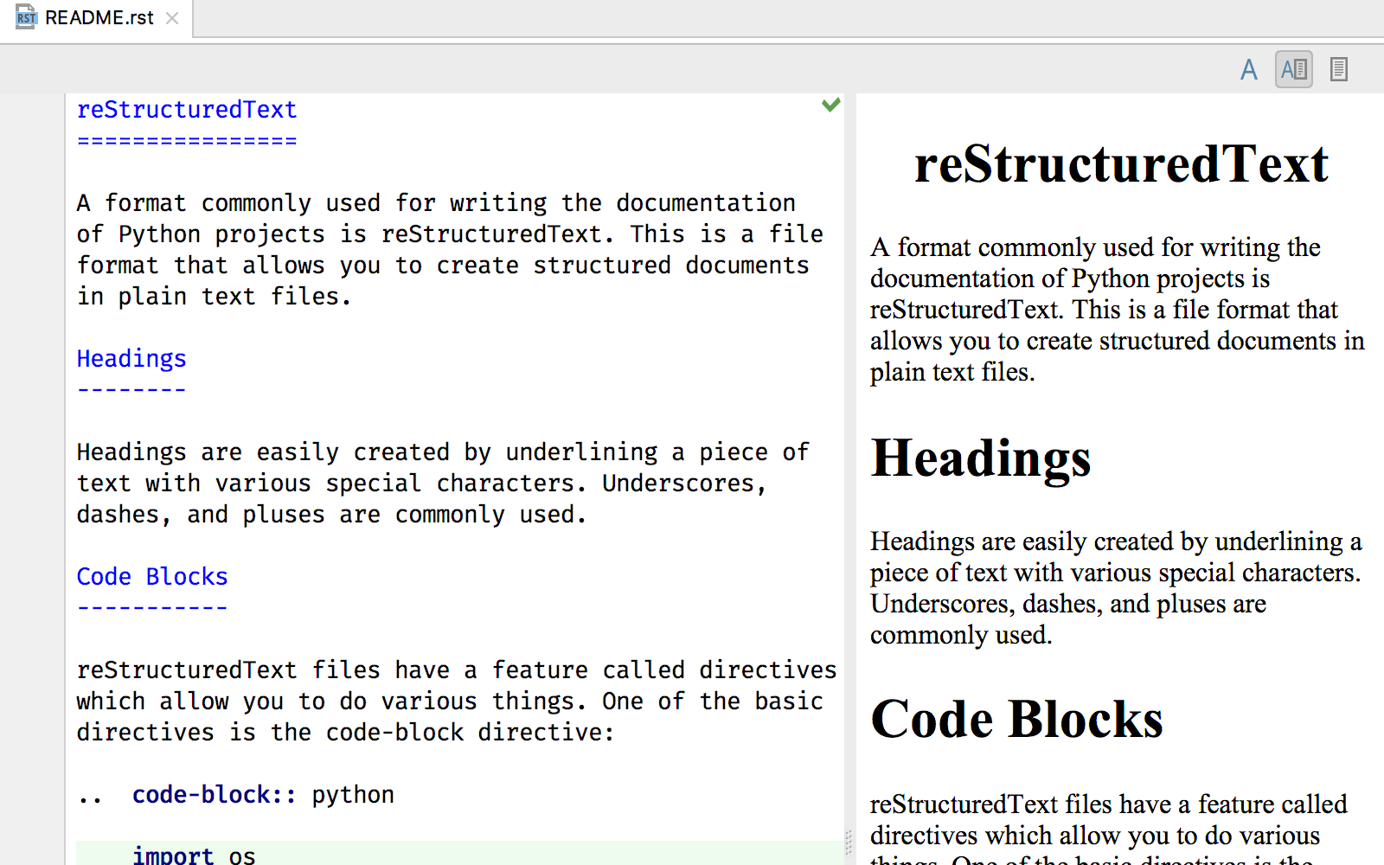The image size is (1384, 865).
Task: Click the 'Headings' heading in the preview
Action: pyautogui.click(x=981, y=459)
